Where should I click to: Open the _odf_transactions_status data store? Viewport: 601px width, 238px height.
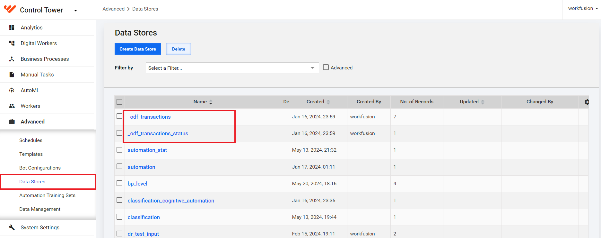coord(158,133)
